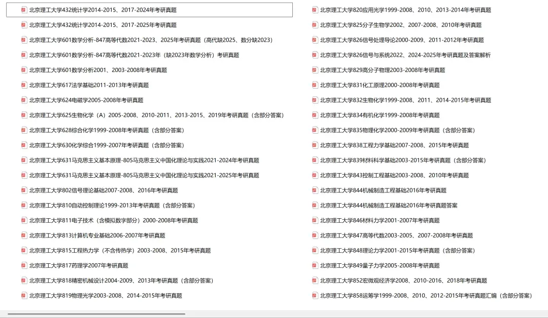Click PDF icon of 624电磁学 file
548x318 pixels.
coord(24,100)
